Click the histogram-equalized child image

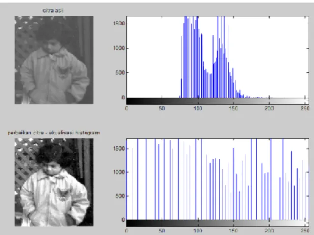coord(54,182)
